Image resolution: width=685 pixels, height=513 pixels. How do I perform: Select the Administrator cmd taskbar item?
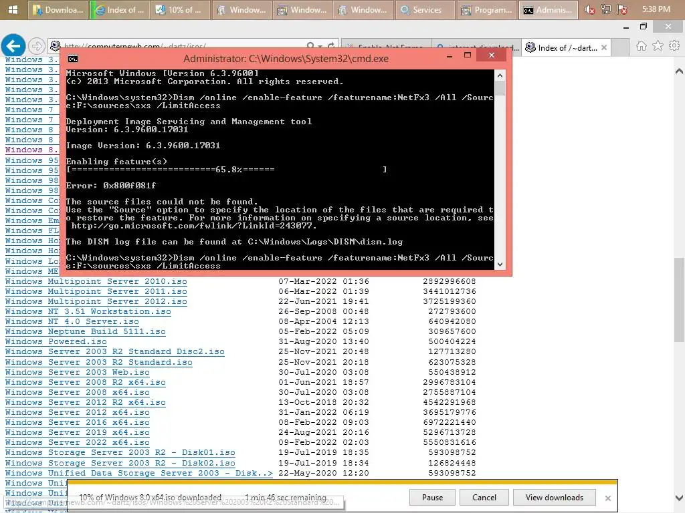click(x=548, y=9)
